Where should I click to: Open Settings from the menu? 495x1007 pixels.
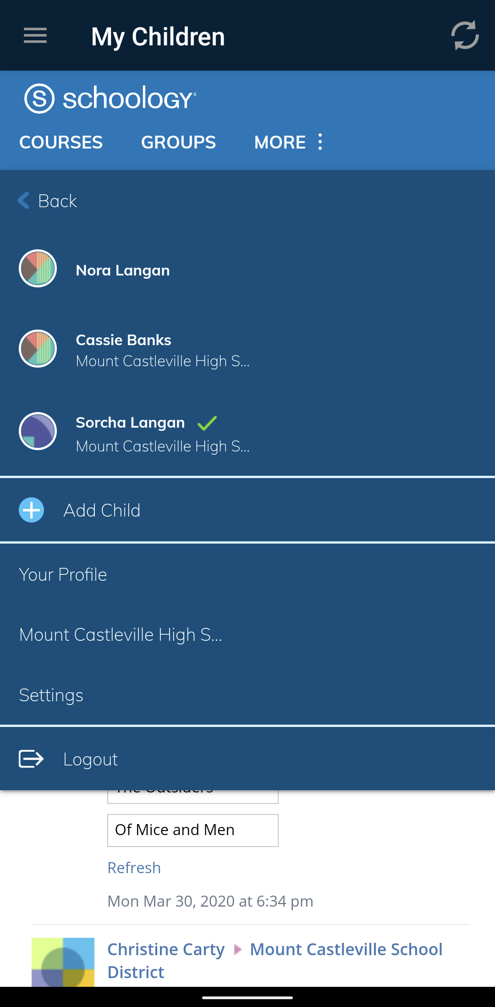tap(51, 695)
